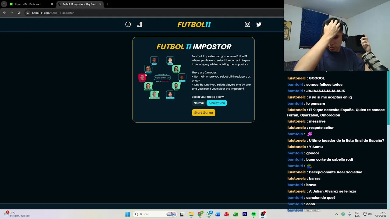Image resolution: width=390 pixels, height=219 pixels.
Task: Show hidden system tray icons
Action: coord(336,214)
